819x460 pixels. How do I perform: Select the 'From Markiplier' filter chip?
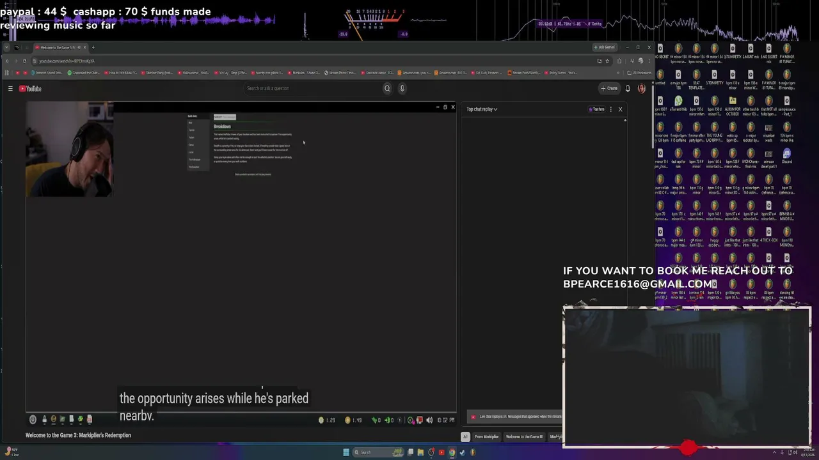(486, 437)
